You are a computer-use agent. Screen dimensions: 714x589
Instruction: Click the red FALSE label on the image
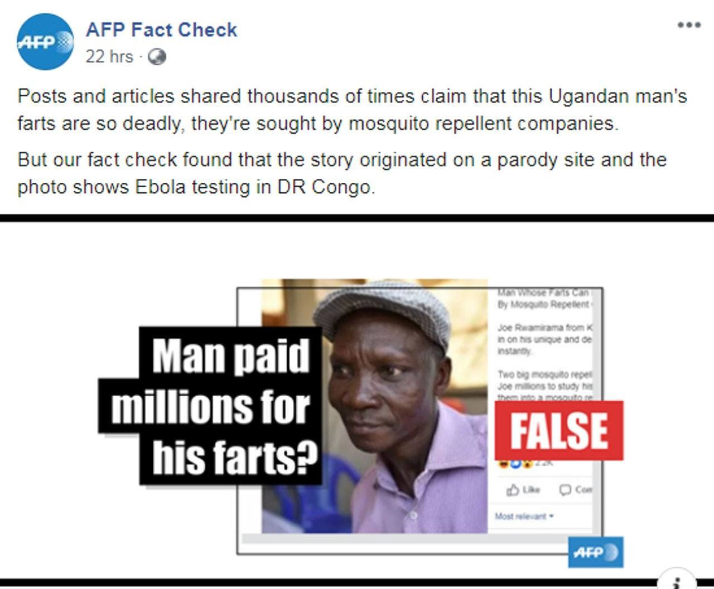[x=559, y=431]
